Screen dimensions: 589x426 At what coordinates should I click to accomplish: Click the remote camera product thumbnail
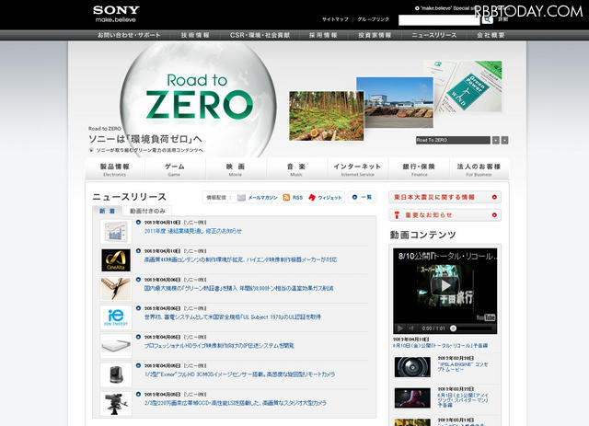click(x=116, y=374)
